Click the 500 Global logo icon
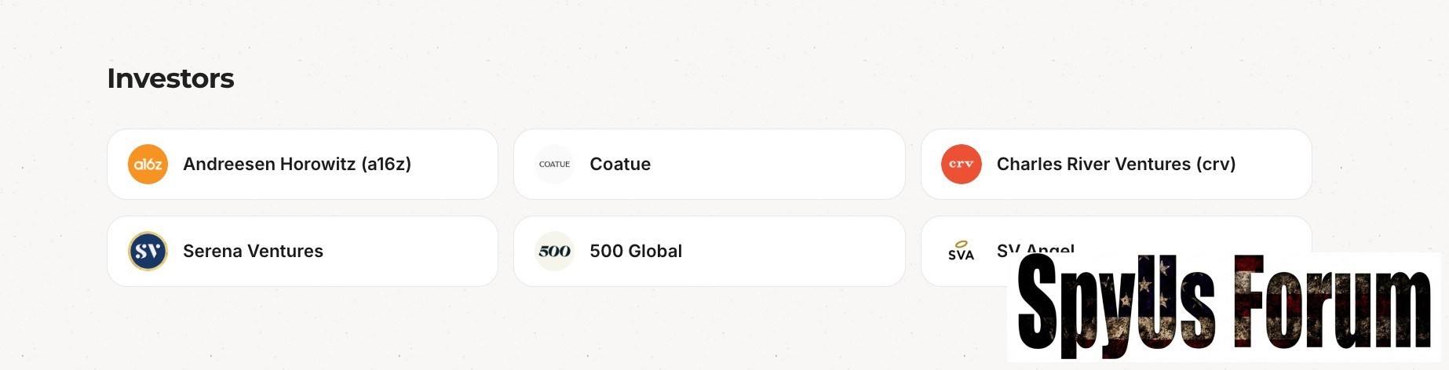The image size is (1449, 370). click(554, 252)
